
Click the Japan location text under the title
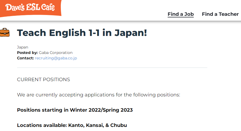(x=23, y=47)
